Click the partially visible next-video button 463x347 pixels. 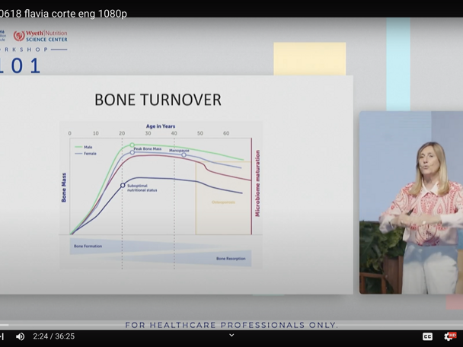tap(2, 336)
